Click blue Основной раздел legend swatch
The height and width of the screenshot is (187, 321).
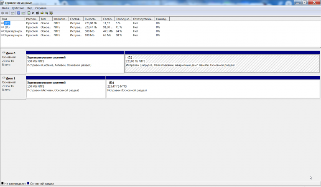(x=28, y=183)
